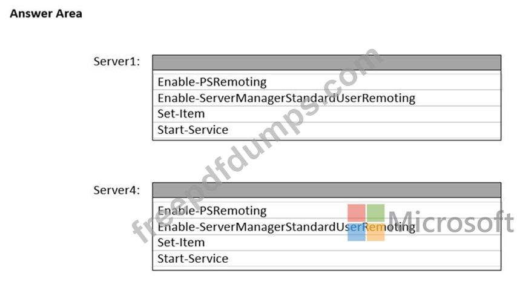
Task: Select Enable-PSRemoting for Server1
Action: tap(212, 82)
